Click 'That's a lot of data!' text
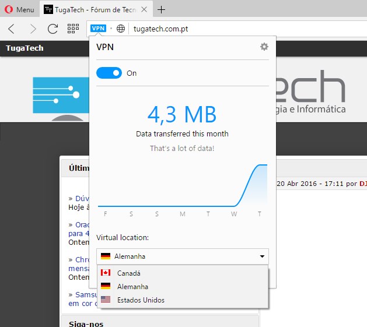 point(182,148)
